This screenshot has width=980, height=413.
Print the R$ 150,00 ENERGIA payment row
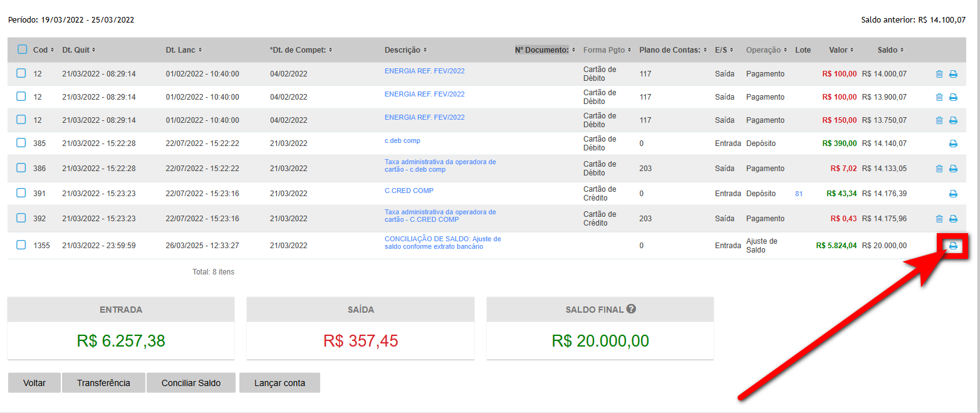(953, 120)
